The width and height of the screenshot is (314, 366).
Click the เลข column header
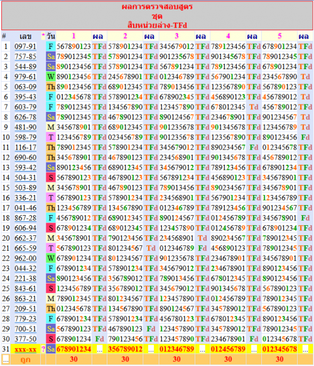[25, 36]
